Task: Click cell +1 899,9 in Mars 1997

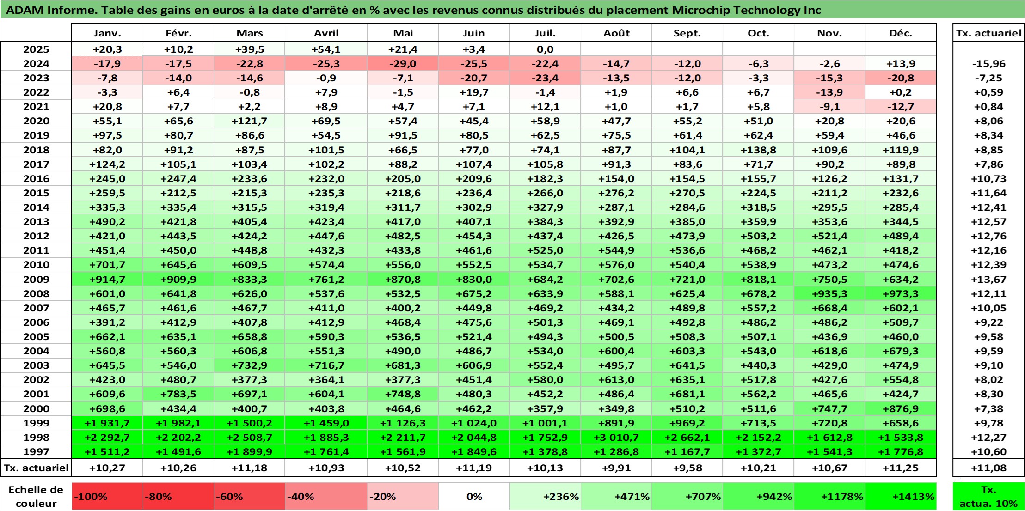Action: click(250, 452)
